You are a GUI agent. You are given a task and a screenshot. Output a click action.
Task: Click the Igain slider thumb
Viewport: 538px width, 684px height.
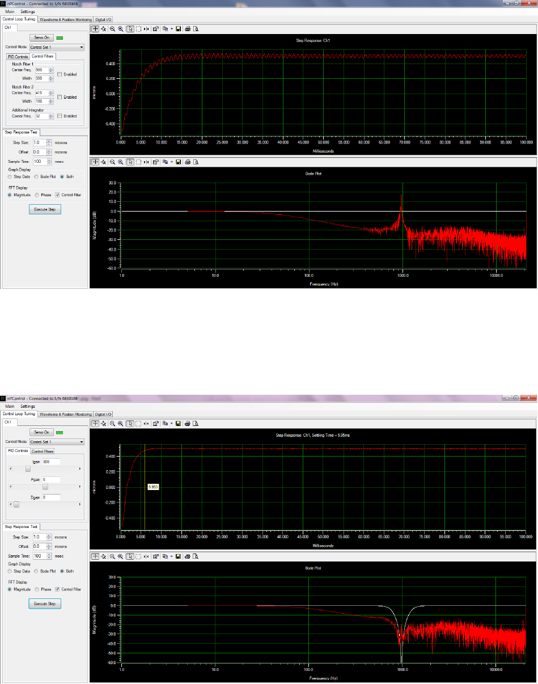28,468
